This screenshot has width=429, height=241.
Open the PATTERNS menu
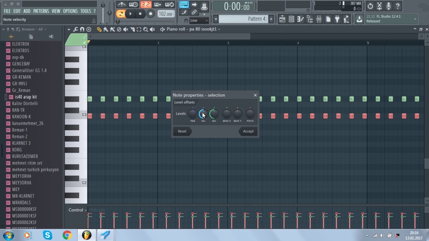tap(41, 11)
